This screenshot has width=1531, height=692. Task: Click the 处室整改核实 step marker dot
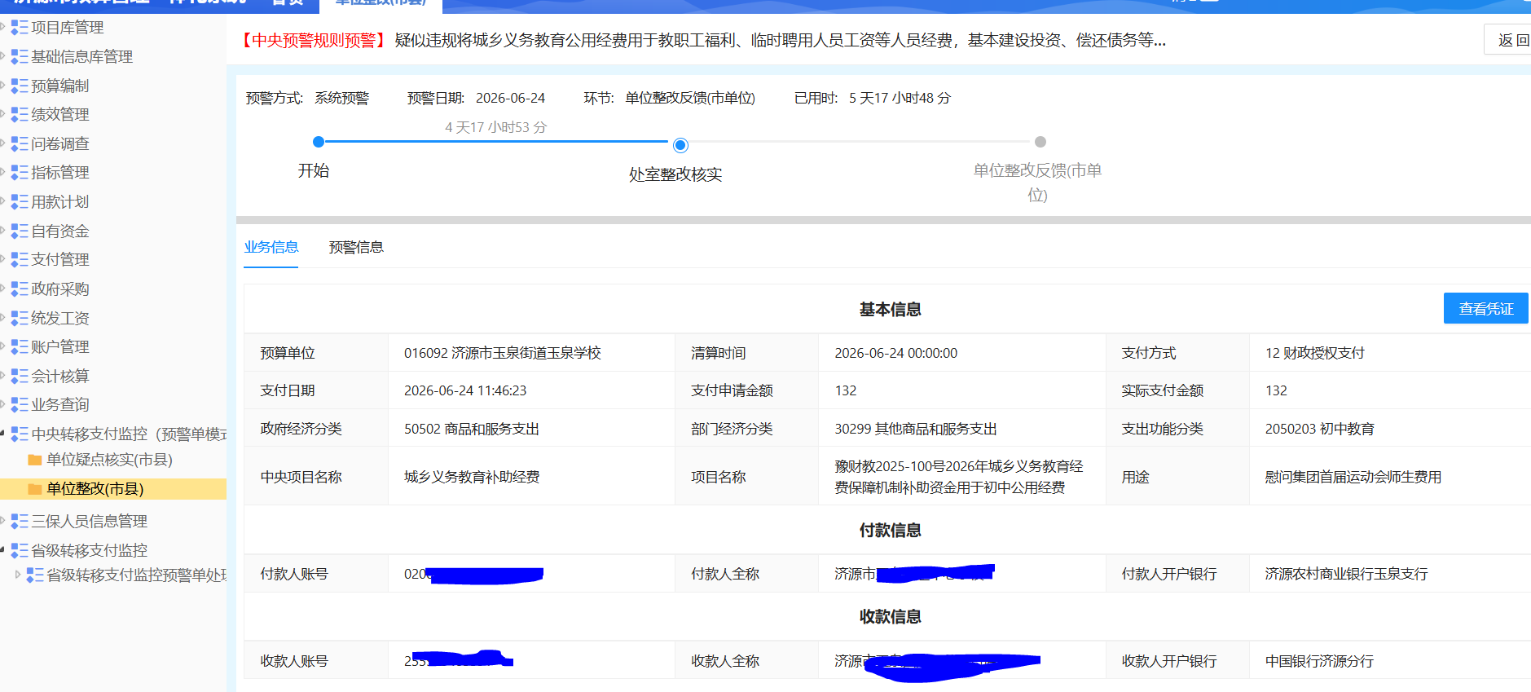(x=680, y=145)
